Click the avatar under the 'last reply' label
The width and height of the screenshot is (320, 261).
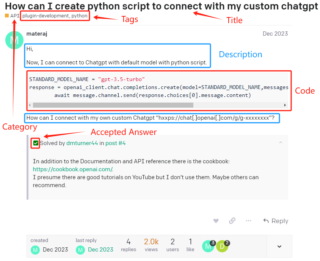[x=80, y=250]
